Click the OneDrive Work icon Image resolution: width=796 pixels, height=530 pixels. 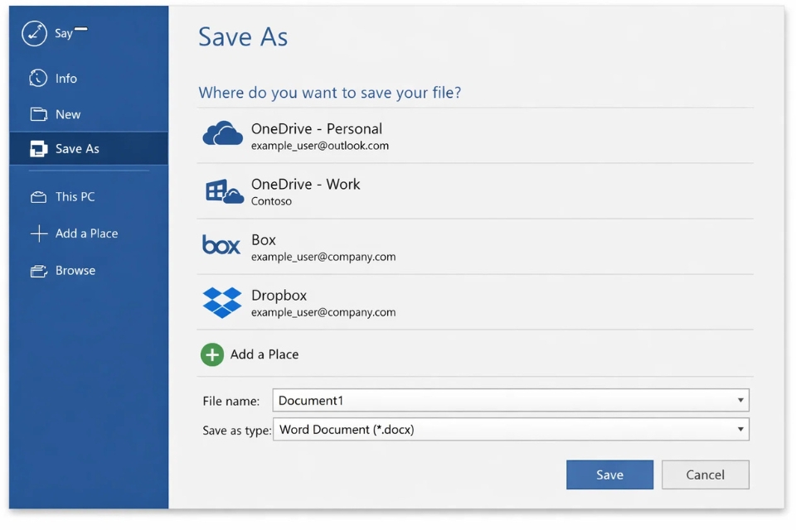click(x=222, y=192)
